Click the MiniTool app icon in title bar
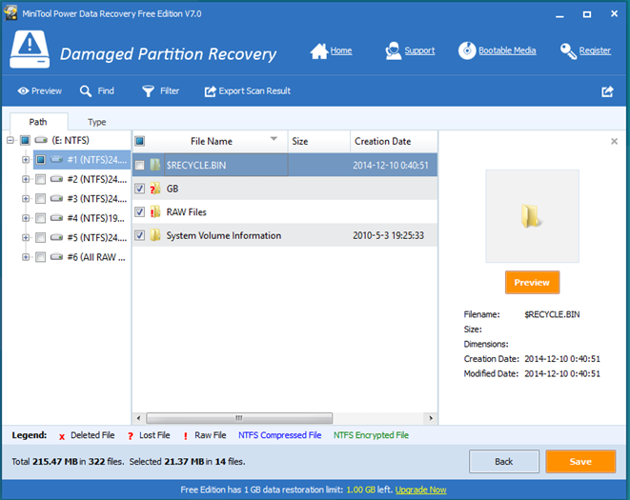The height and width of the screenshot is (500, 630). (10, 13)
